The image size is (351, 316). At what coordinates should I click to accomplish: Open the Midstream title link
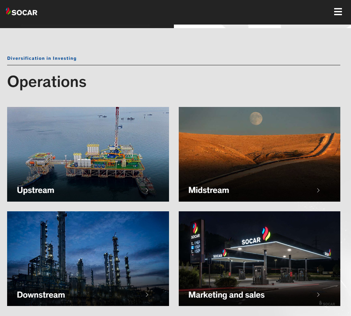pos(209,190)
